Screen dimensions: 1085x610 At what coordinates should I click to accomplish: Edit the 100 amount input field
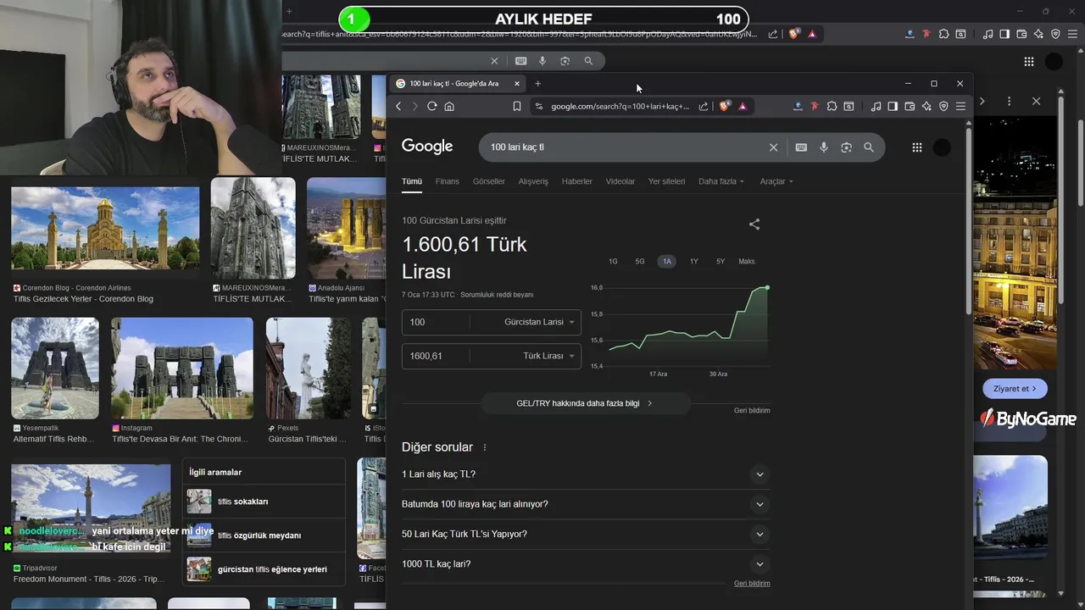pos(436,322)
